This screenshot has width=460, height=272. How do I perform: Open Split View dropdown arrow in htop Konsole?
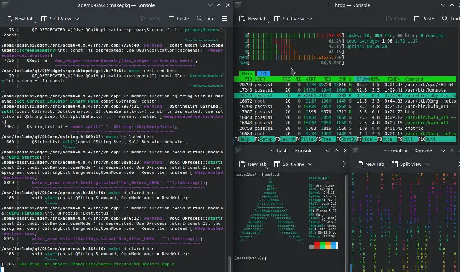coord(310,19)
